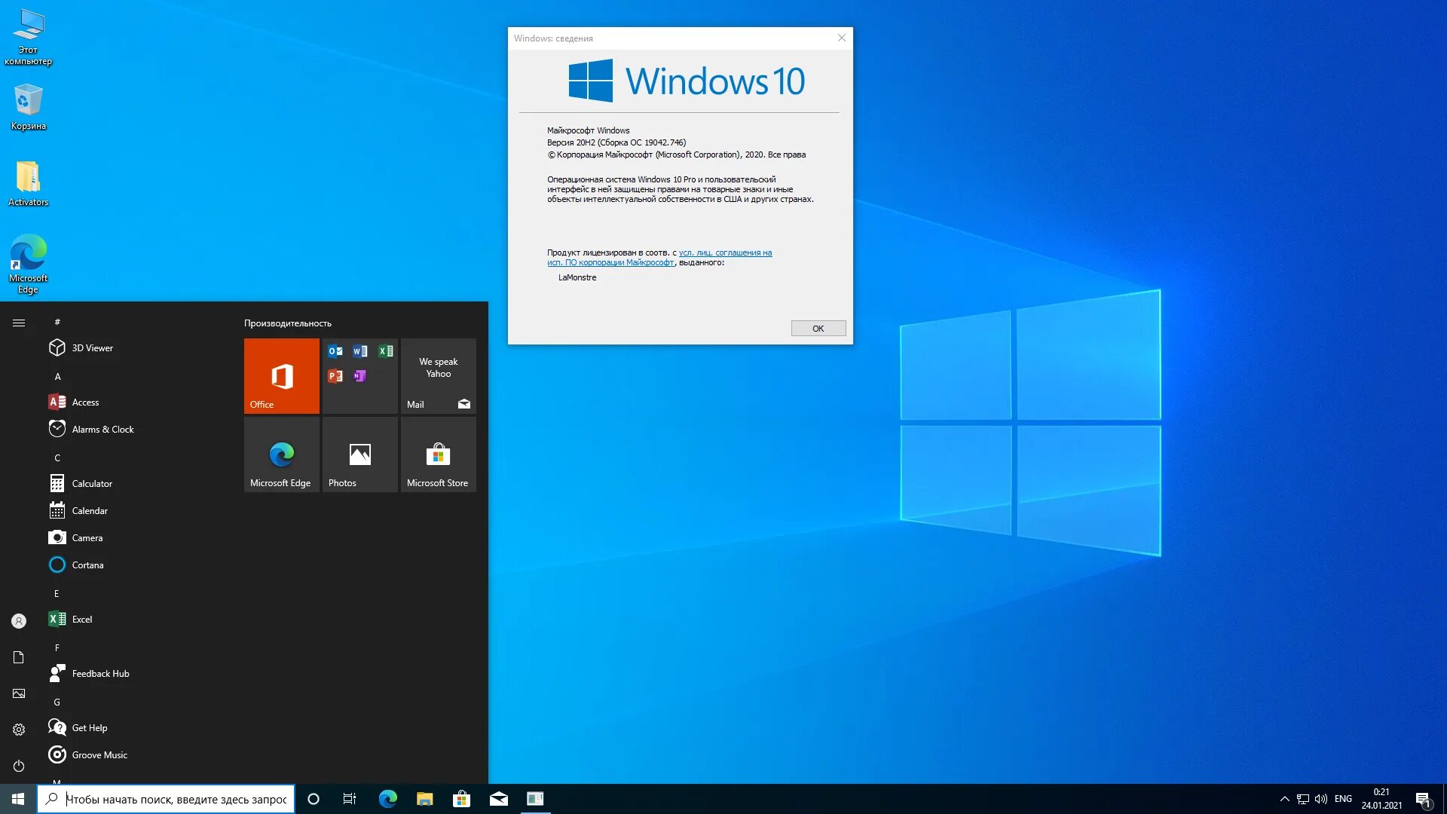The image size is (1447, 814).
Task: Open Settings gear in Start sidebar
Action: [x=19, y=730]
